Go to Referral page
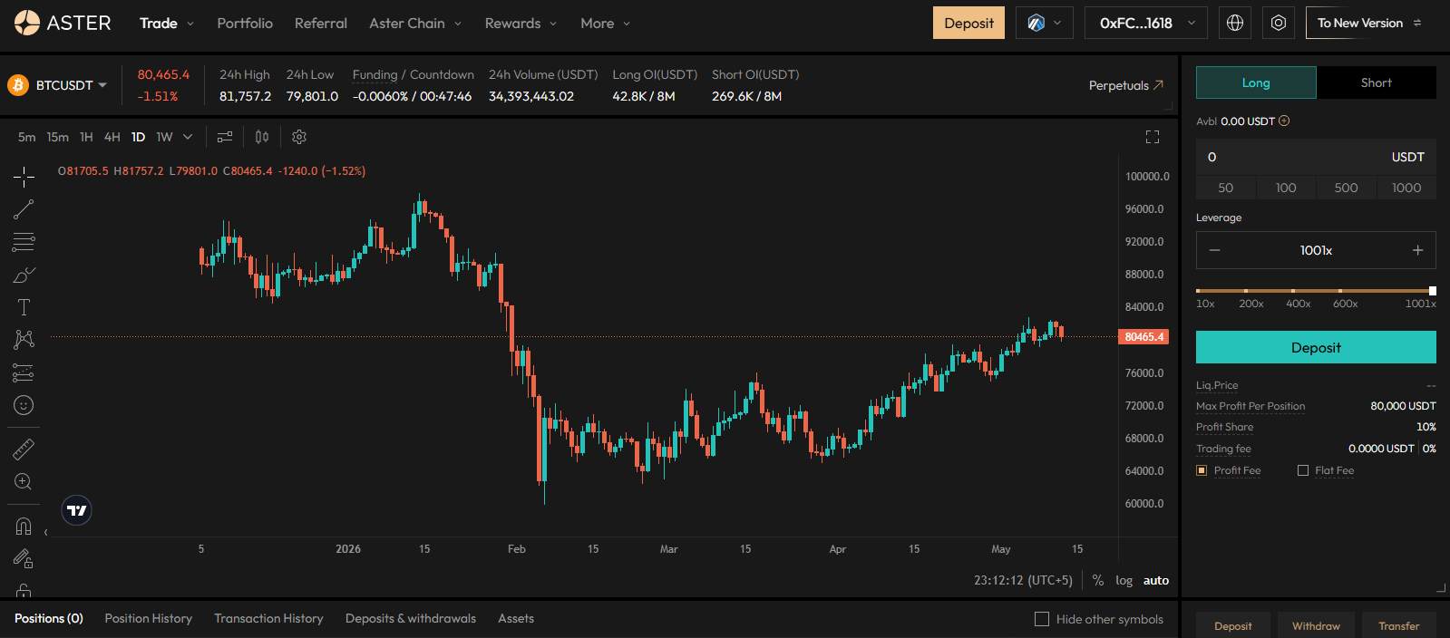Image resolution: width=1450 pixels, height=638 pixels. (x=321, y=24)
